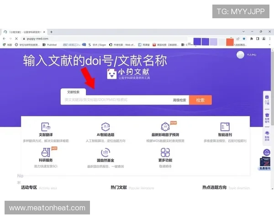274x219 pixels.
Task: Click the 最新影响因子预测 title text
Action: point(165,135)
